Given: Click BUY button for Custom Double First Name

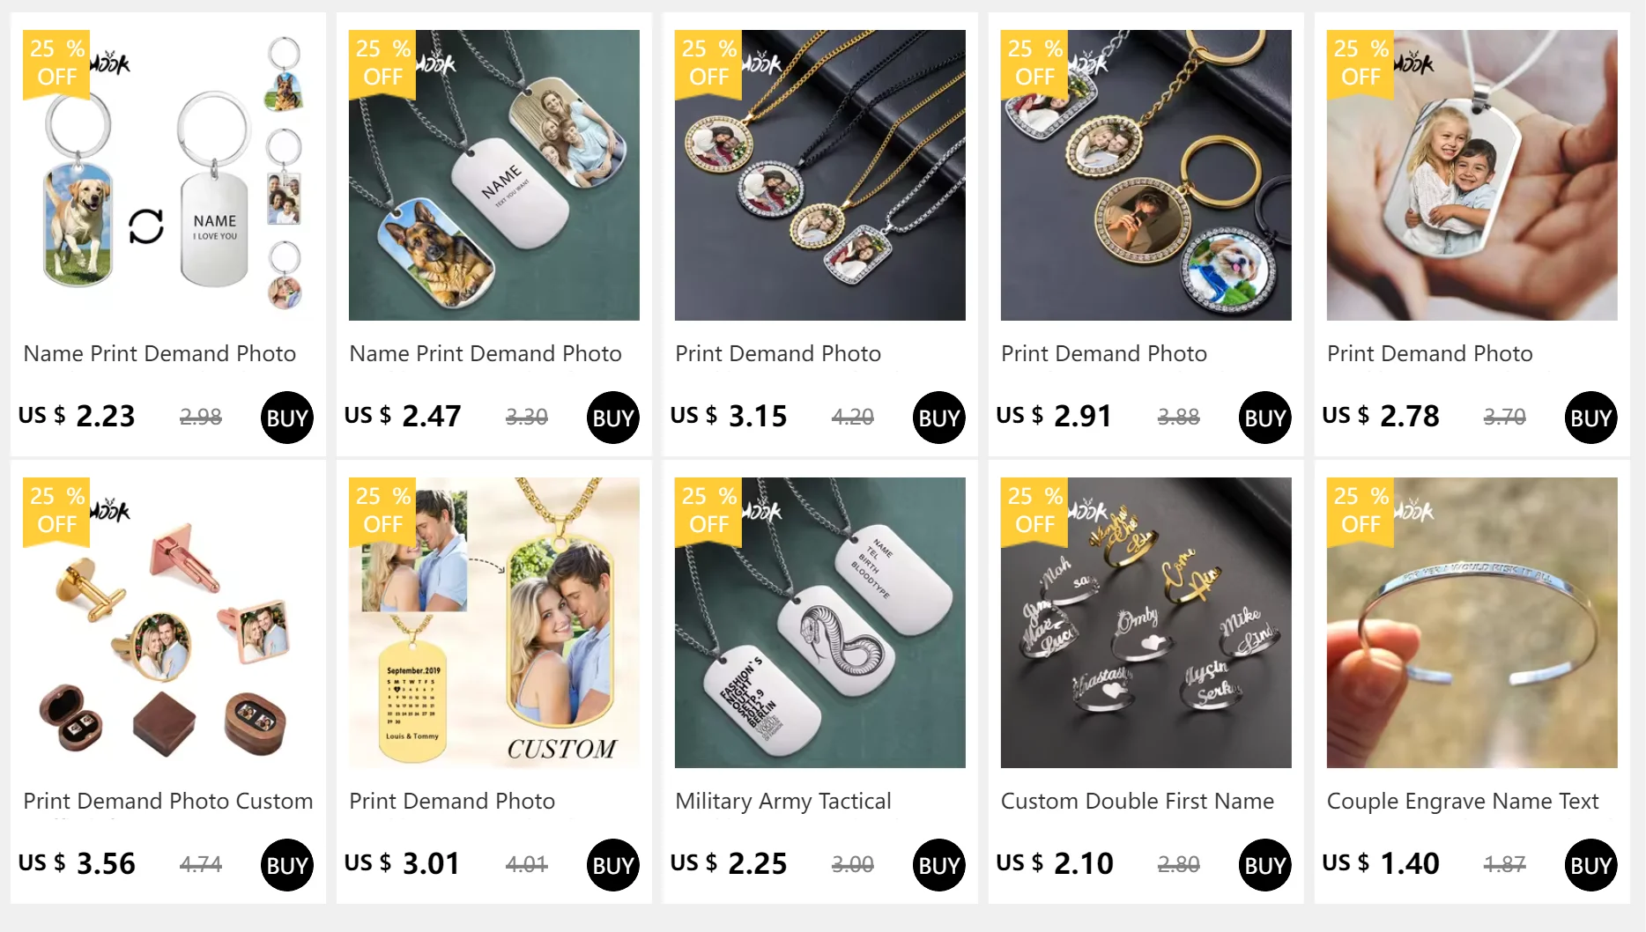Looking at the screenshot, I should [1265, 865].
